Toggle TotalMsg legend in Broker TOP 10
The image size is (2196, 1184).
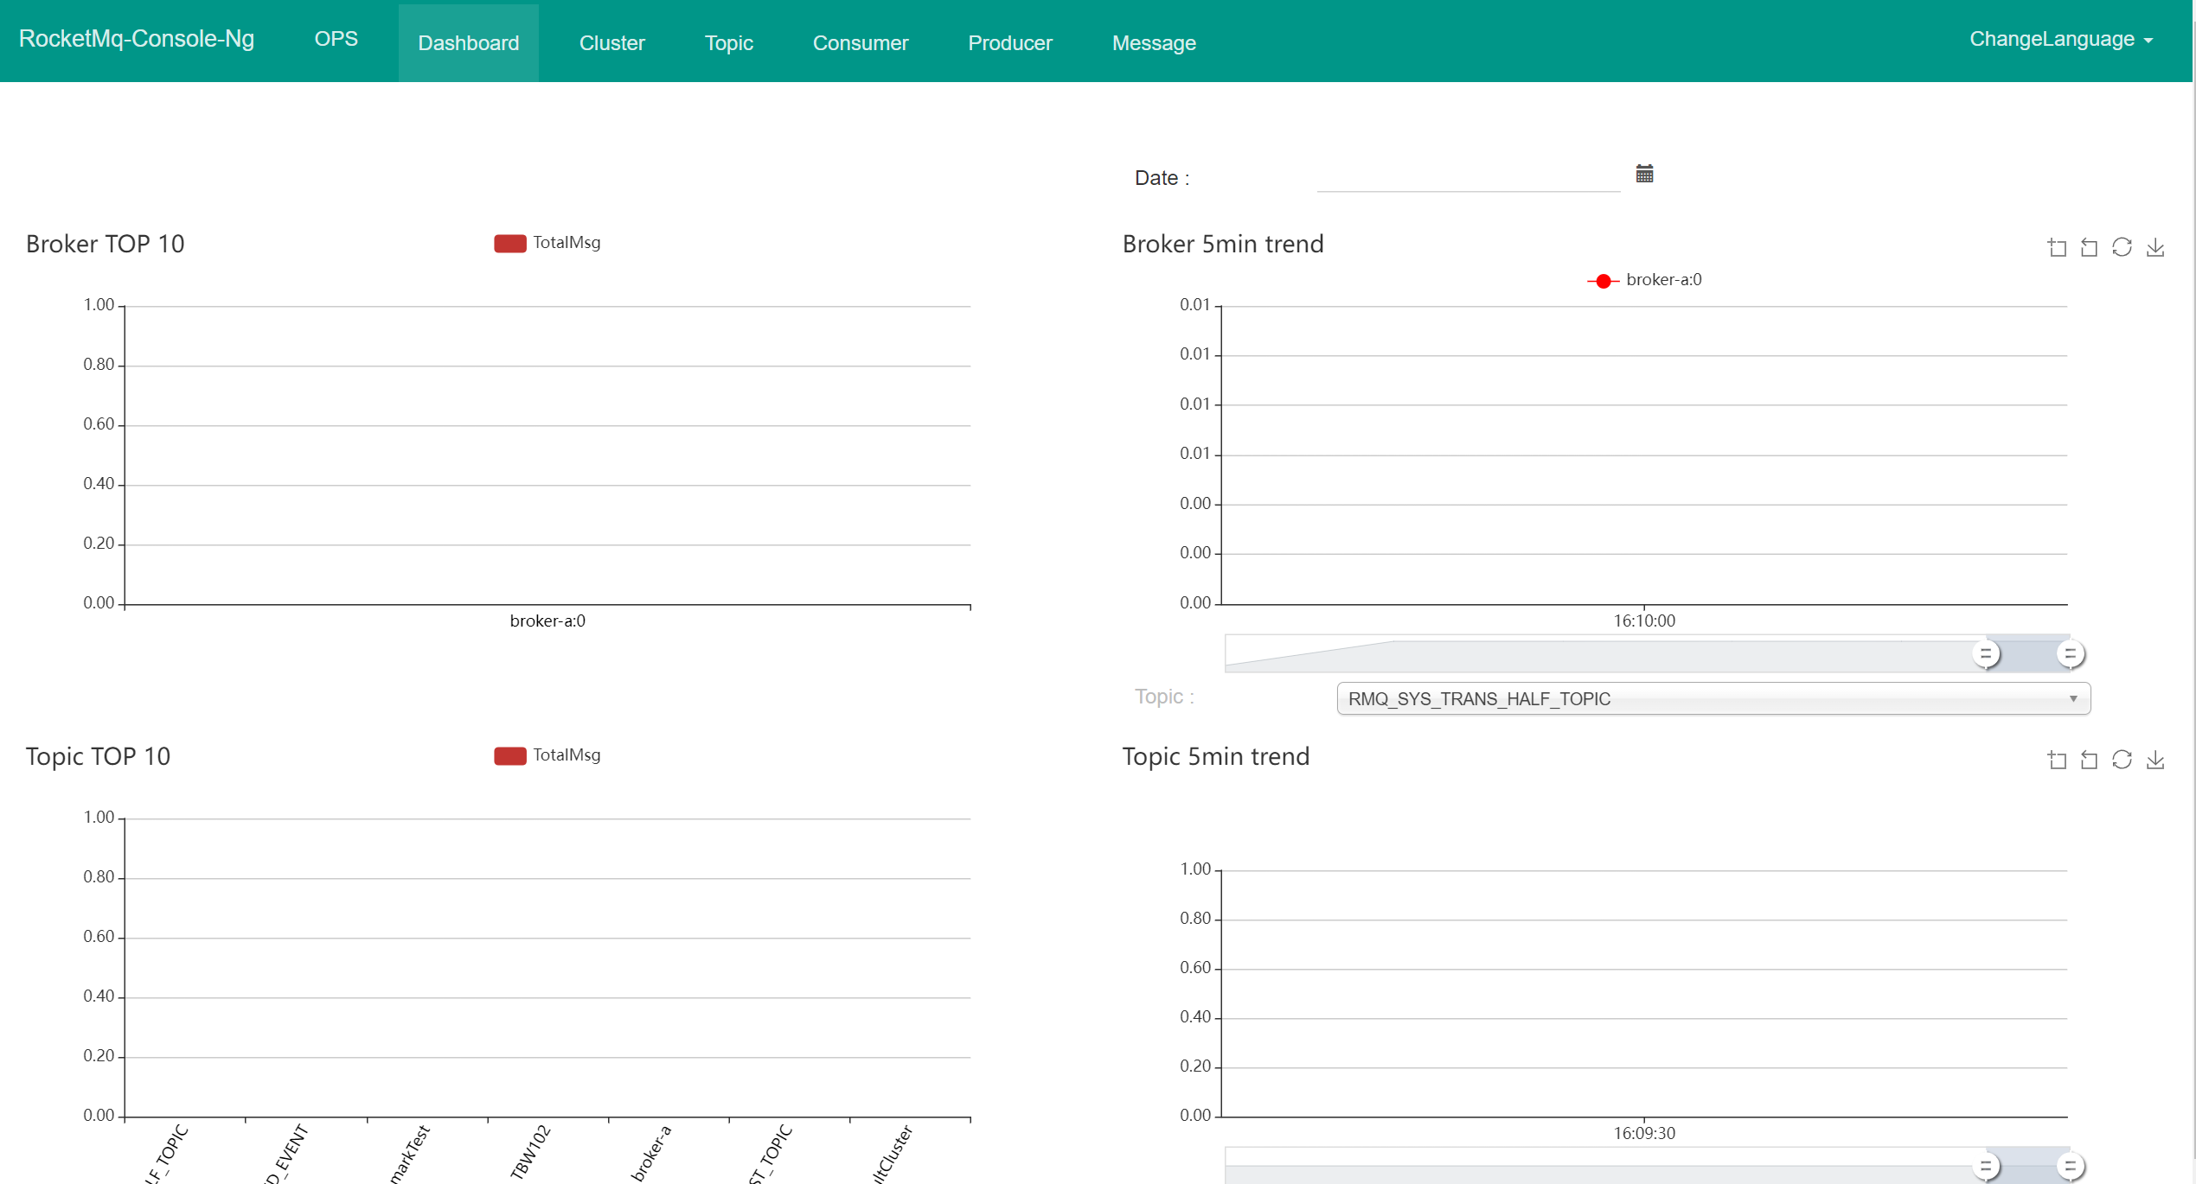coord(547,243)
